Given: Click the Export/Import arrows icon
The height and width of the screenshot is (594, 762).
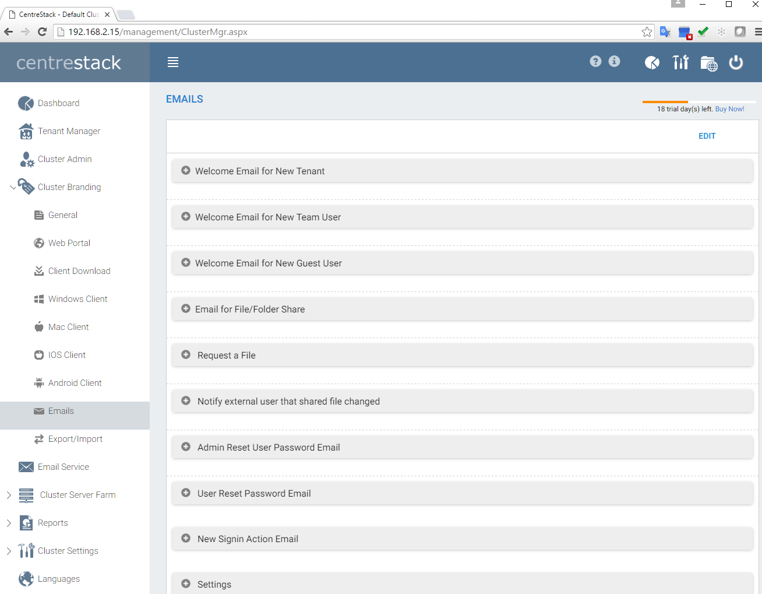Looking at the screenshot, I should point(39,439).
